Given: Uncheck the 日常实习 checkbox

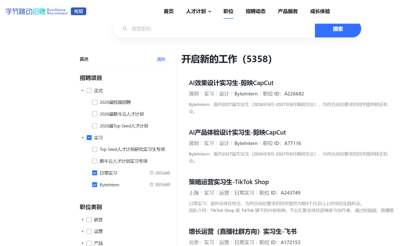Looking at the screenshot, I should pyautogui.click(x=94, y=173).
